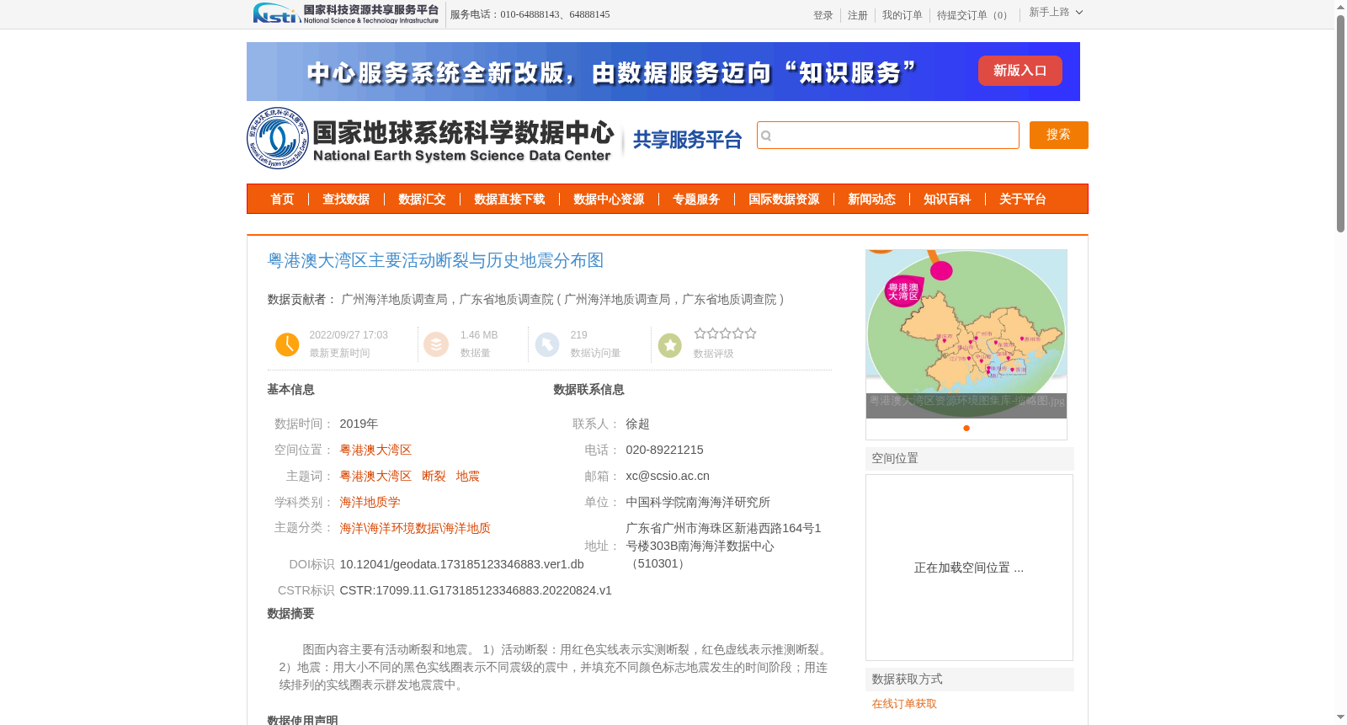Screen dimensions: 1347x725
Task: Open the 国际数据资源 menu item
Action: point(784,200)
